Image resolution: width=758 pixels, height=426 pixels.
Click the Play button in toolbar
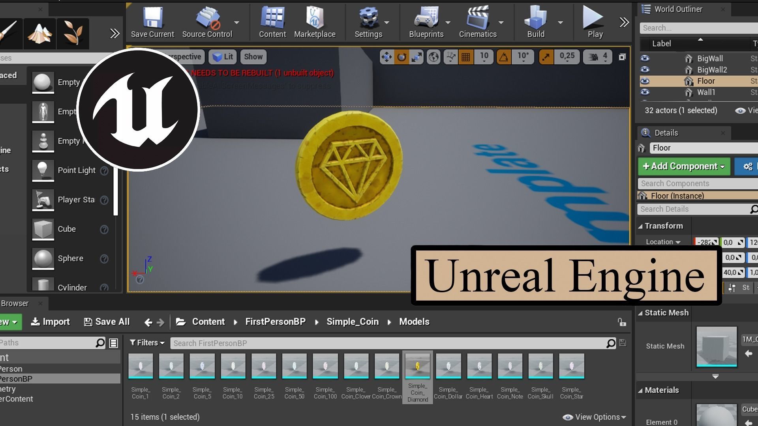tap(595, 22)
